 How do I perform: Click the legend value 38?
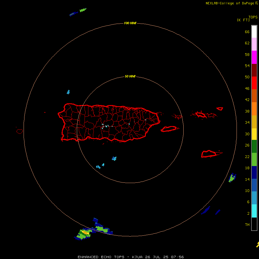[x=247, y=111]
